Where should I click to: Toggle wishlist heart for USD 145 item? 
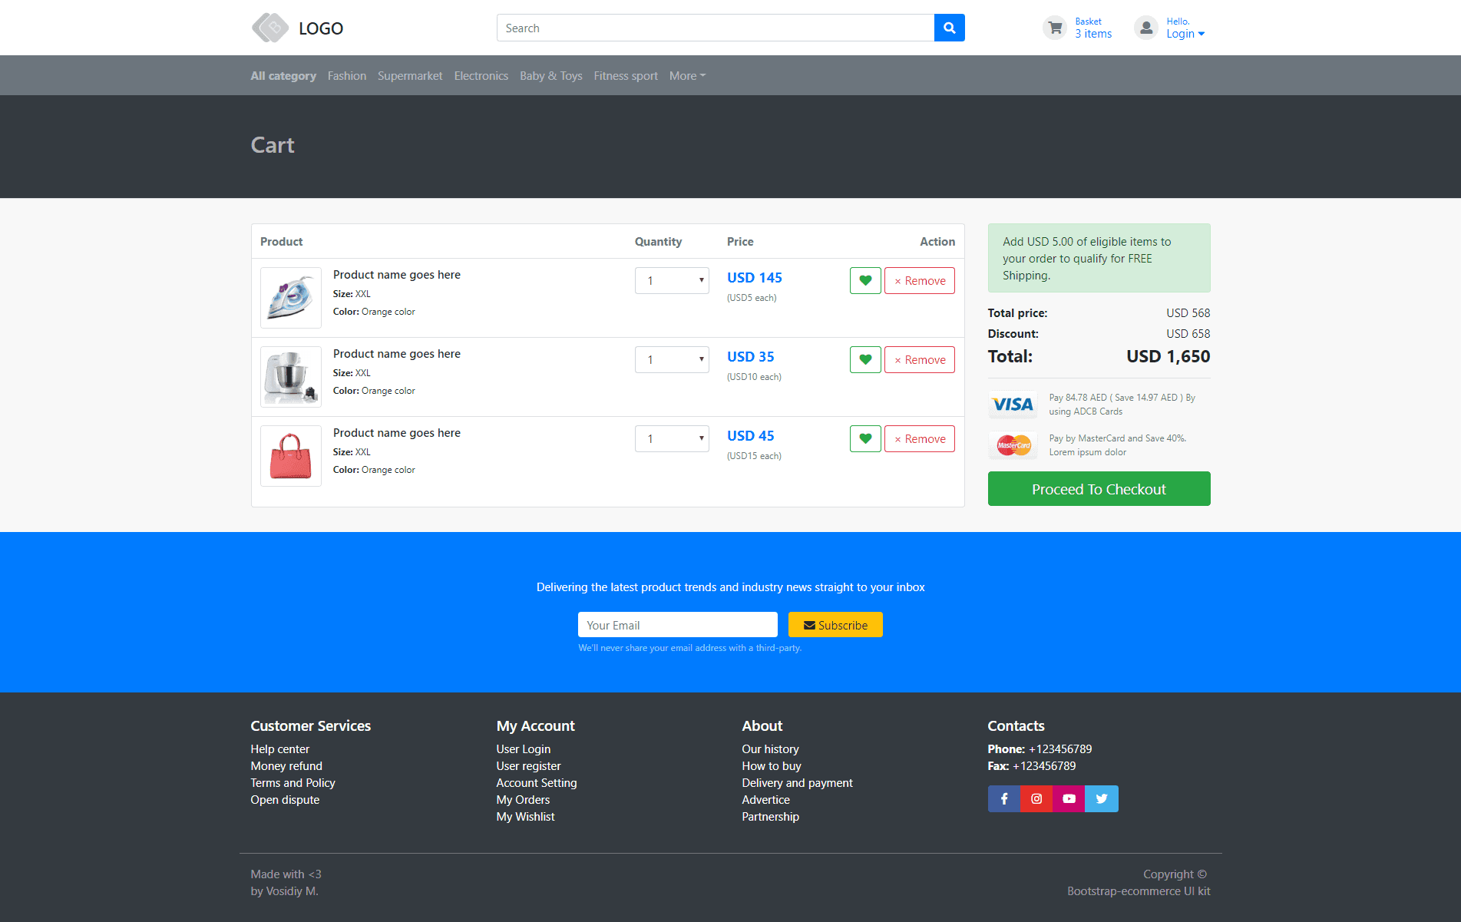click(865, 280)
